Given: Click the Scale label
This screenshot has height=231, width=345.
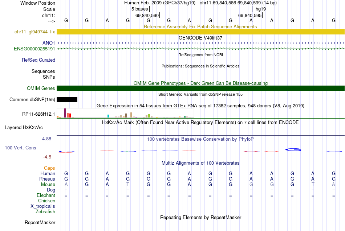Looking at the screenshot, I should click(49, 9).
